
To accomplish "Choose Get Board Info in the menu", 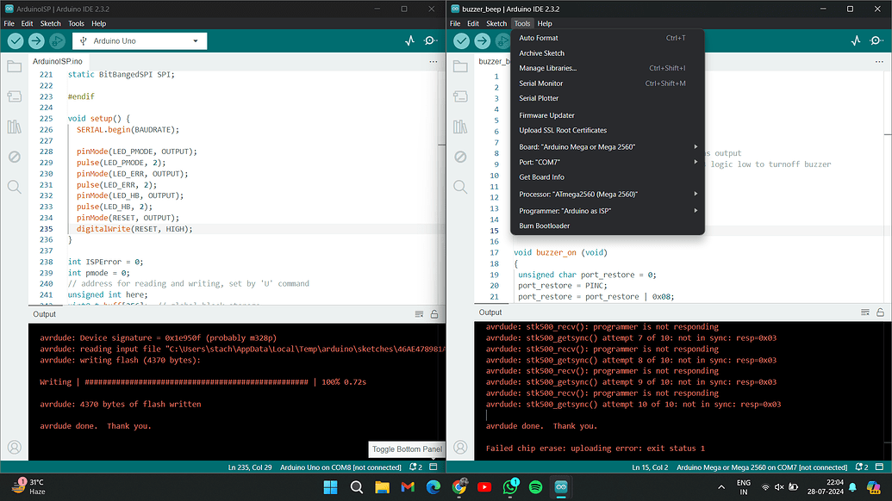I will tap(569, 177).
